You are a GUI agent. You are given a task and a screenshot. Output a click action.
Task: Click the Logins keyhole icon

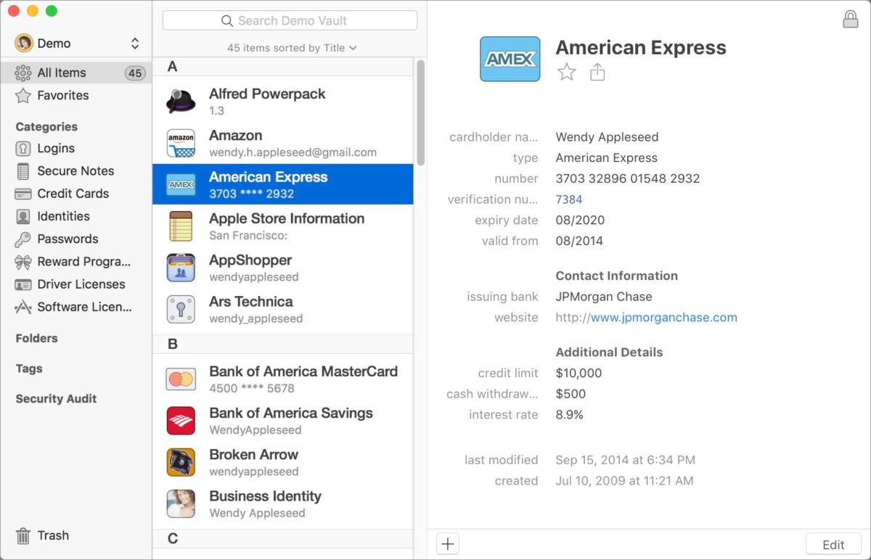tap(23, 148)
